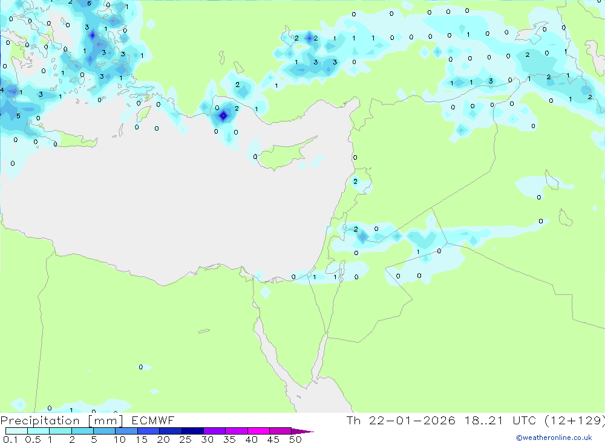605x443 pixels.
Task: Click the 25–30 mm legend color box
Action: 192,431
